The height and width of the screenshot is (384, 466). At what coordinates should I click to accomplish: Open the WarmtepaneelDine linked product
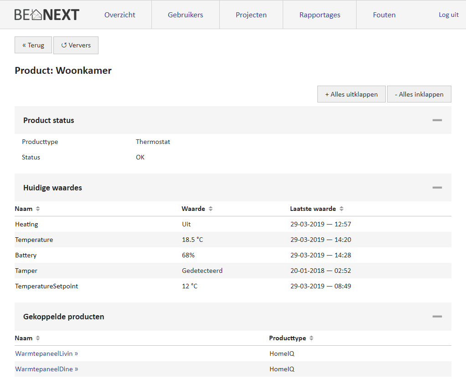[x=47, y=369]
